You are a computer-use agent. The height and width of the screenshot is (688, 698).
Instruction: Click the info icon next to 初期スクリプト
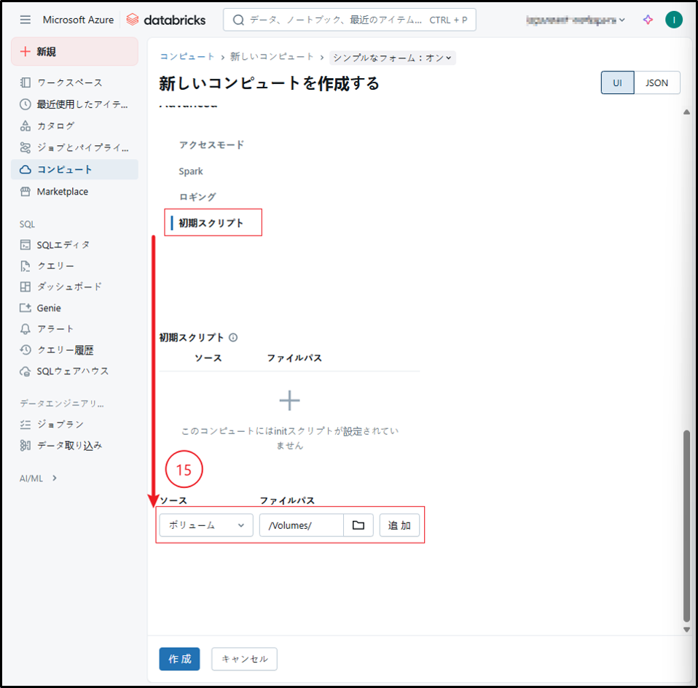233,338
